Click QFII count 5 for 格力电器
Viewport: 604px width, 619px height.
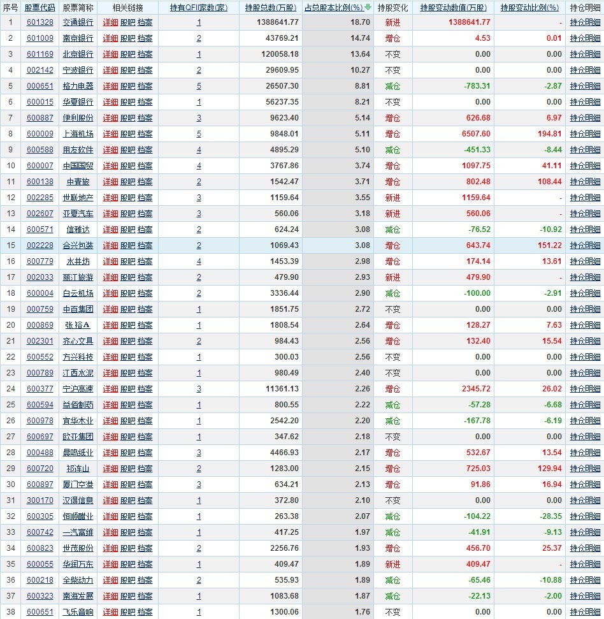coord(199,86)
